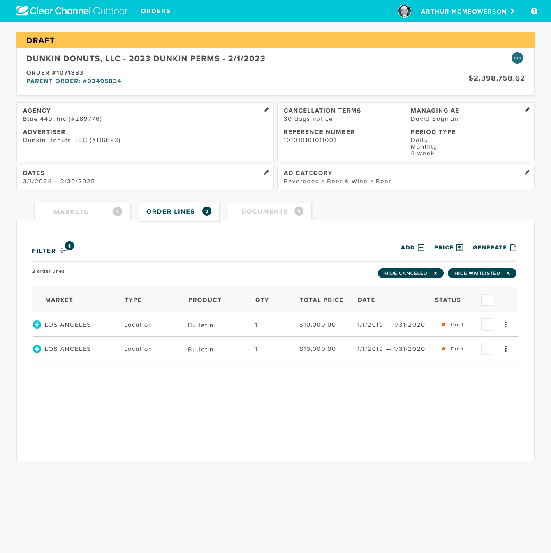Image resolution: width=551 pixels, height=553 pixels.
Task: Edit the Dates section pencil icon
Action: pos(266,172)
